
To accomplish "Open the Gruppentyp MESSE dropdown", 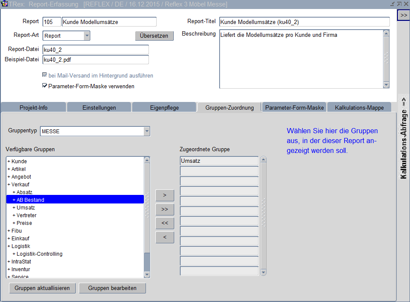I will pyautogui.click(x=147, y=132).
